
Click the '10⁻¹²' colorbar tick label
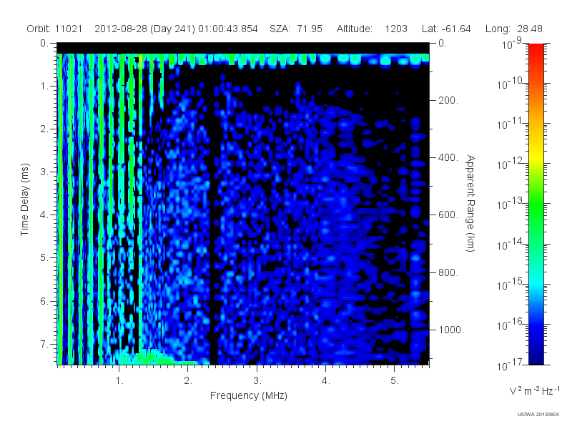click(509, 164)
